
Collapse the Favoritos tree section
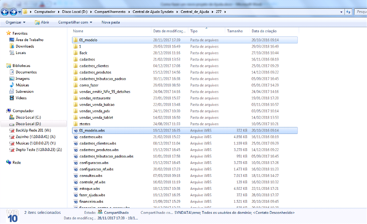[3, 33]
